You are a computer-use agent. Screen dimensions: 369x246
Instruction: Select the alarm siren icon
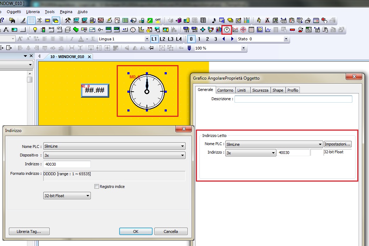(x=300, y=30)
